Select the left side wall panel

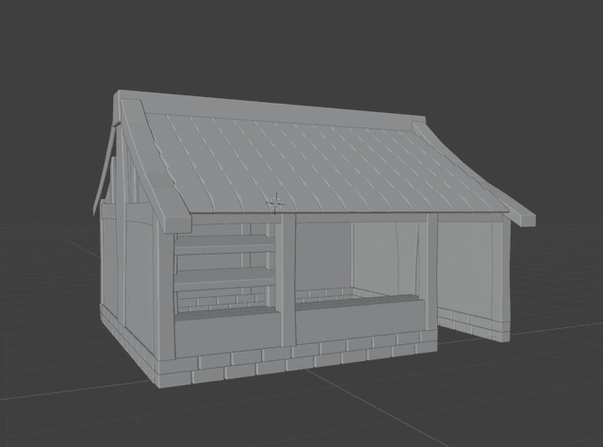click(x=139, y=273)
